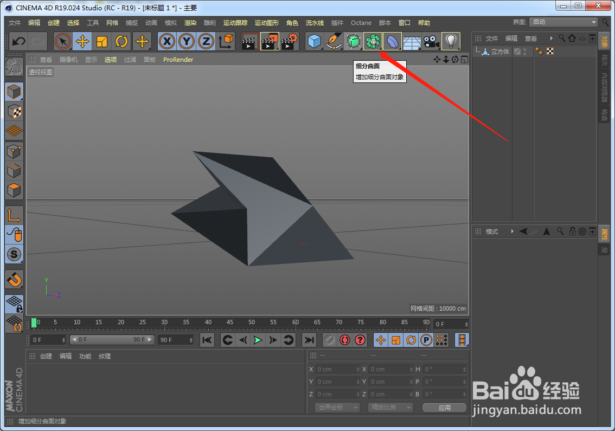615x431 pixels.
Task: Click the Bend deformer icon
Action: click(x=393, y=41)
